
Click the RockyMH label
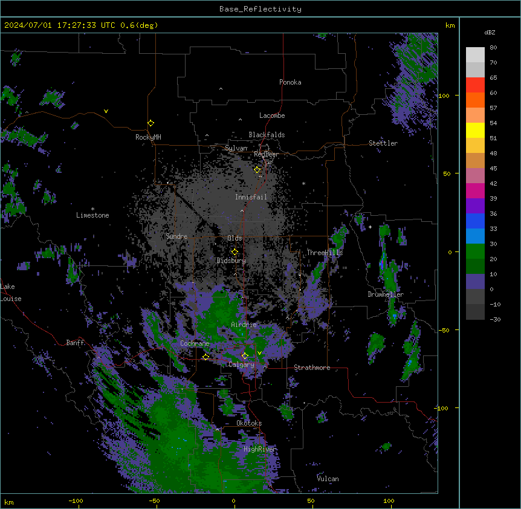click(148, 137)
